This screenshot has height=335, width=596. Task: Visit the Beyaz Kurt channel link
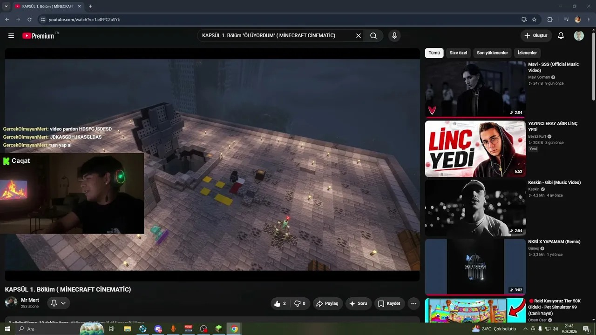[537, 137]
